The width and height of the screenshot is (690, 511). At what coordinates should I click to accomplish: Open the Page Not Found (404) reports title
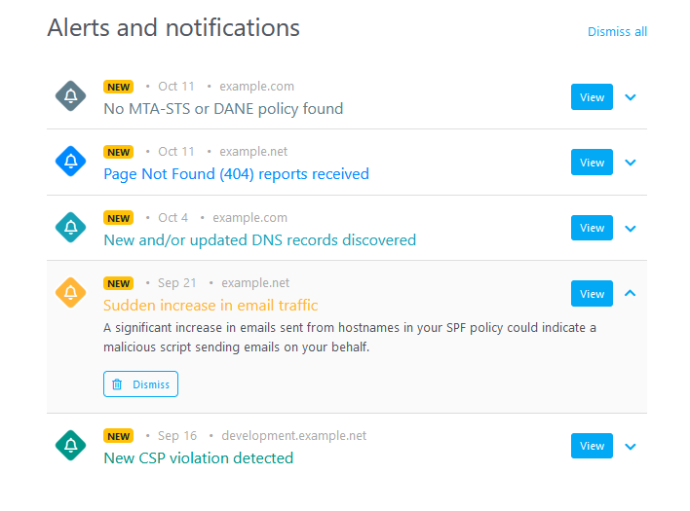[x=236, y=174]
